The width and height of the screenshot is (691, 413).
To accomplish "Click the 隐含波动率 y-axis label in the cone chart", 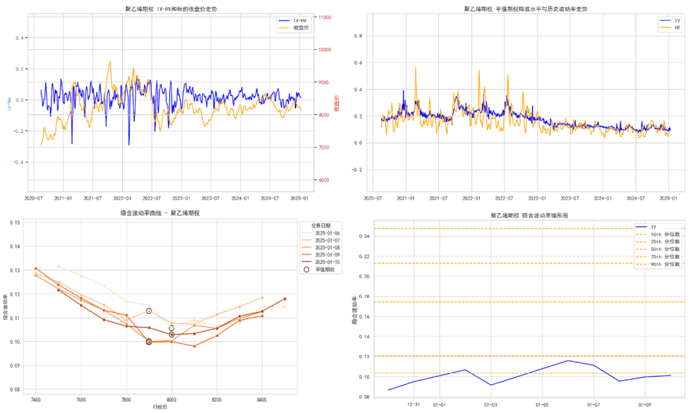I will [354, 311].
